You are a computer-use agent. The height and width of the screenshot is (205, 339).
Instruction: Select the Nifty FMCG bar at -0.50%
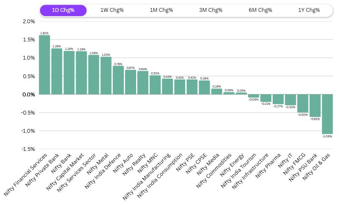tap(303, 104)
